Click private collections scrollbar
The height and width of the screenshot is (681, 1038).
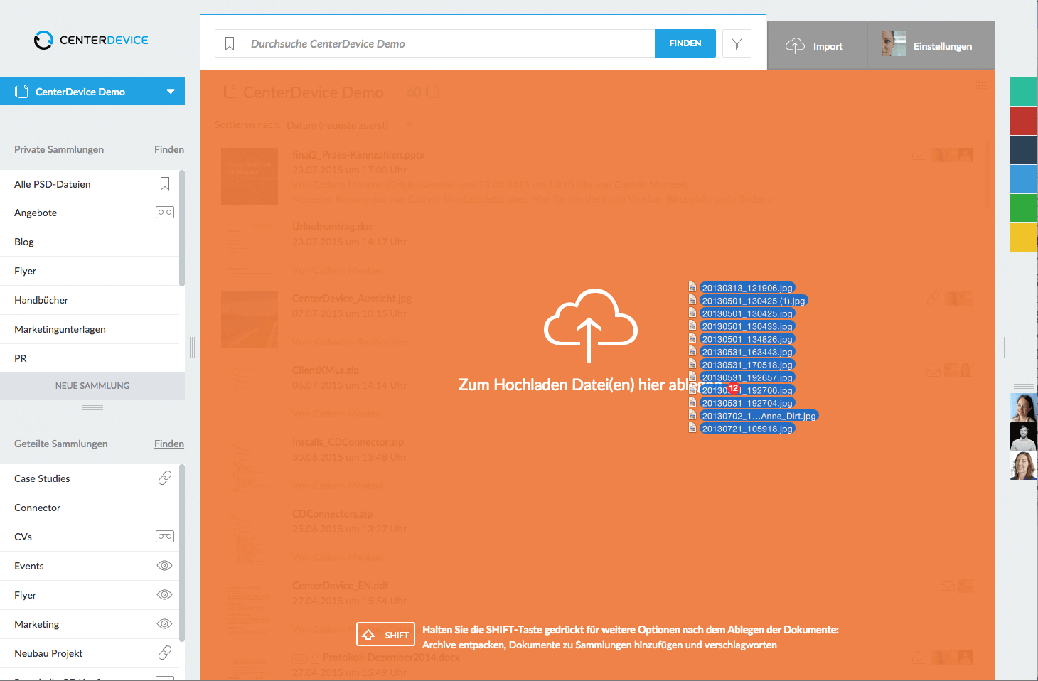click(182, 227)
